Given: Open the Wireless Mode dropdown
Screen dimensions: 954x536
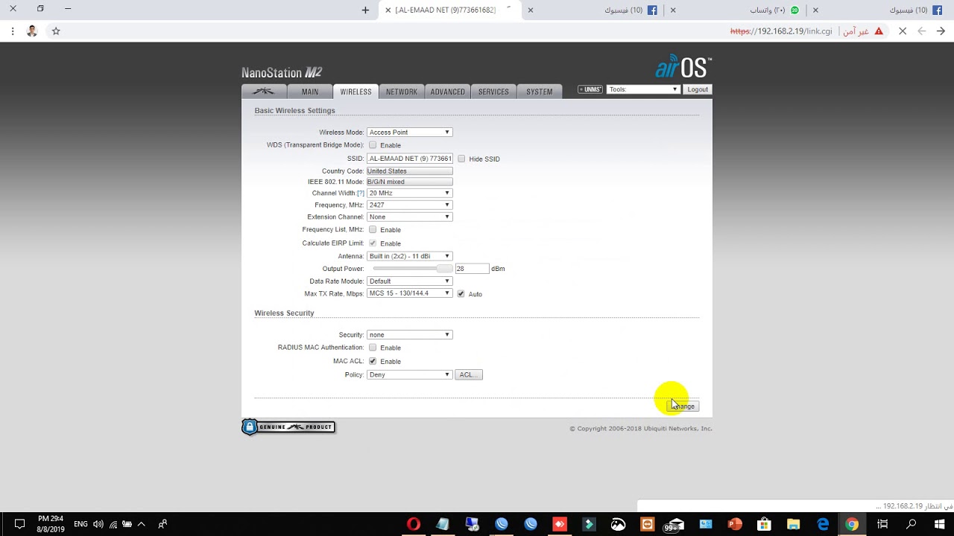Looking at the screenshot, I should 409,133.
